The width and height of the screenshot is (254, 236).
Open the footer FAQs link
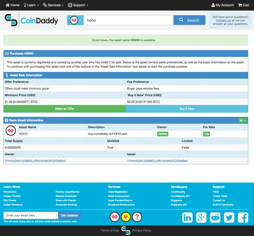pyautogui.click(x=216, y=192)
